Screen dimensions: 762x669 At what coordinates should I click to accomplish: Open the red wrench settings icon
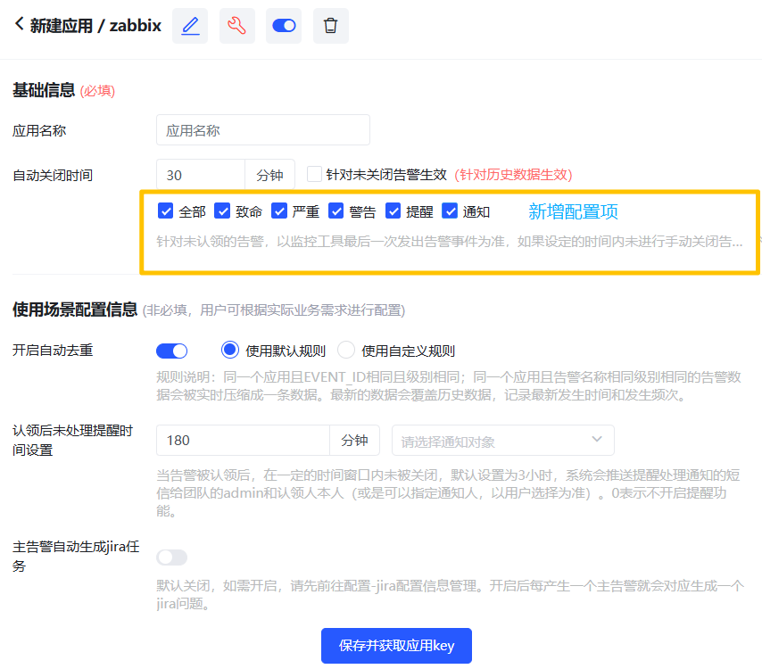236,26
